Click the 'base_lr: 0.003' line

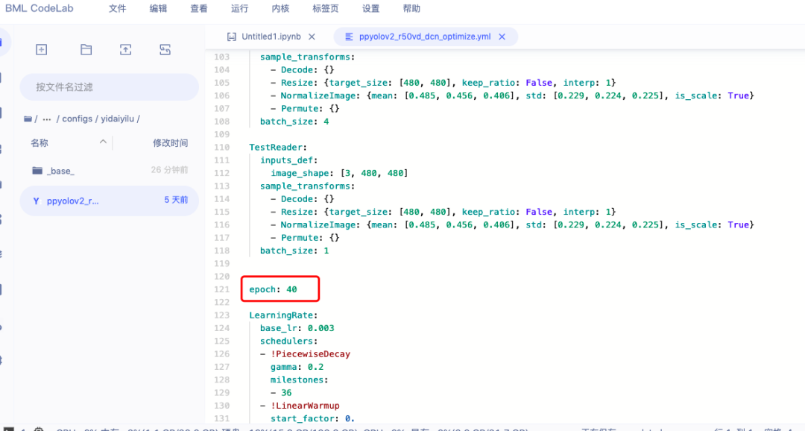coord(297,328)
